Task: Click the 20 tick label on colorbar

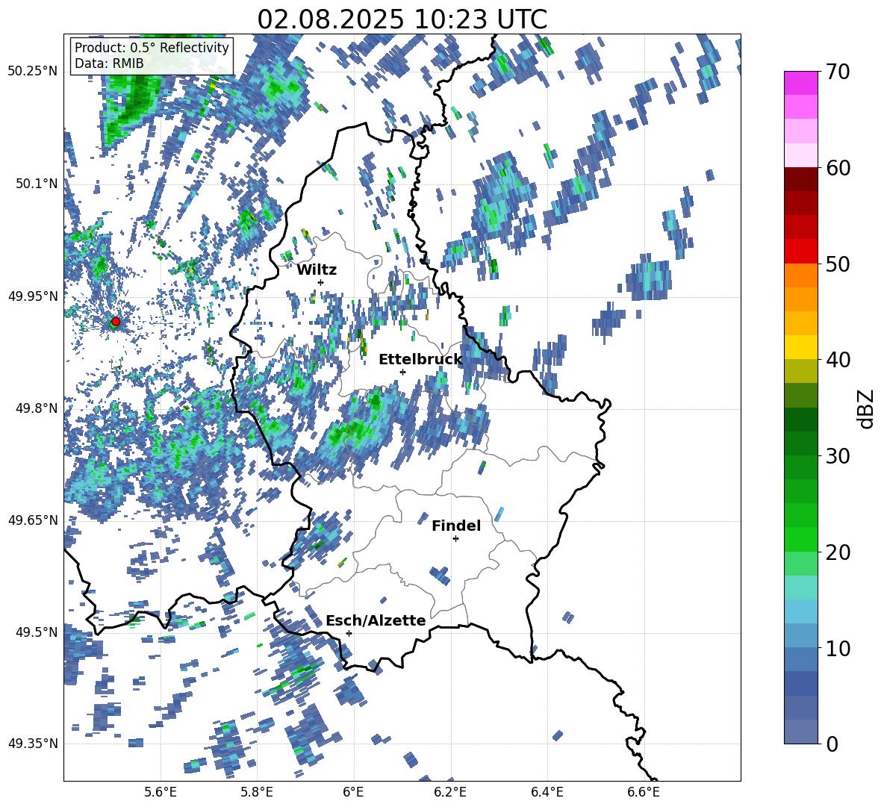Action: [838, 552]
